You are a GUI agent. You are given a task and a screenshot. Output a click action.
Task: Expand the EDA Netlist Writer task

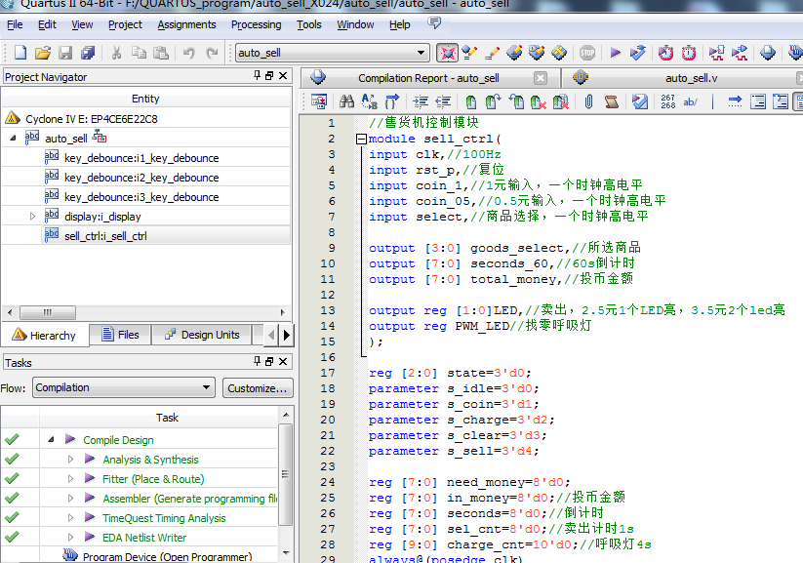pos(70,537)
